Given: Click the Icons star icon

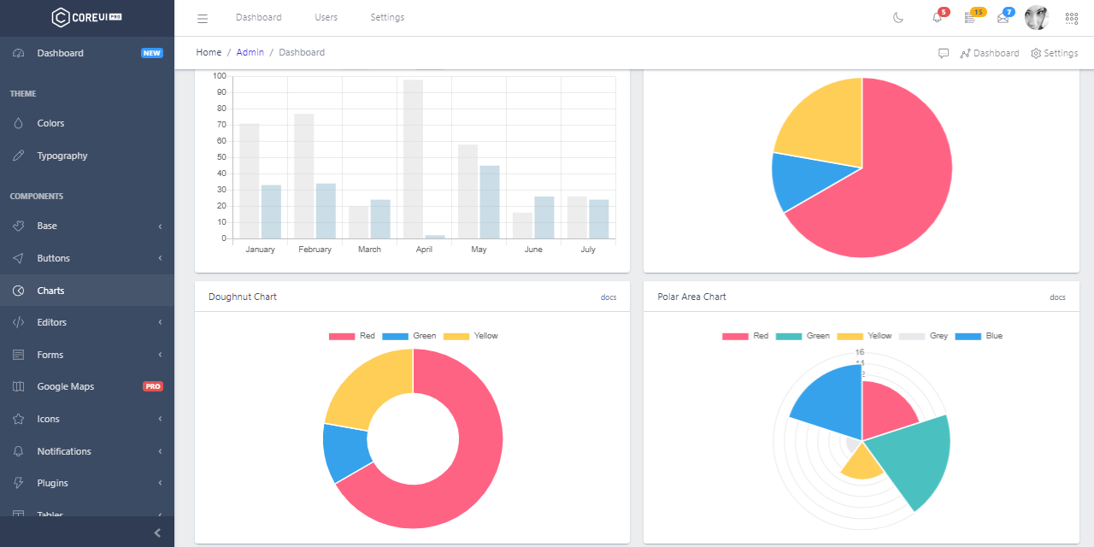Looking at the screenshot, I should click(19, 419).
